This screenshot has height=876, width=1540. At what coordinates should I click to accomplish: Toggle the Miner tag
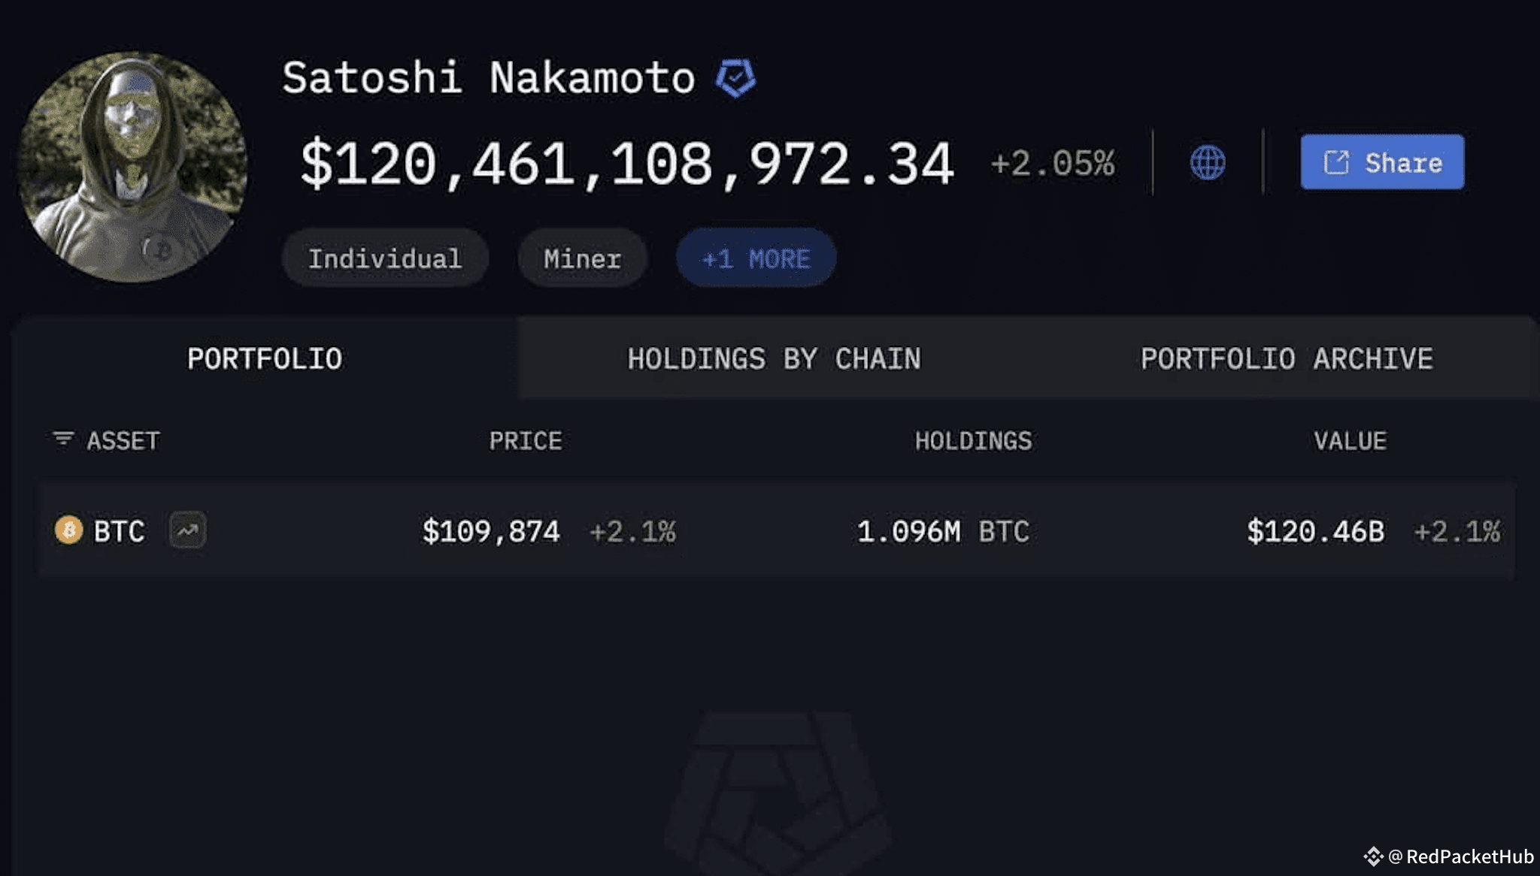582,258
